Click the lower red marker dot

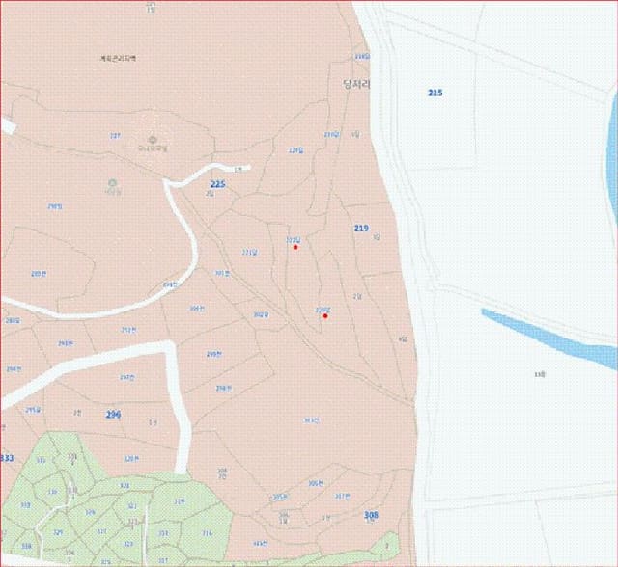pyautogui.click(x=325, y=316)
